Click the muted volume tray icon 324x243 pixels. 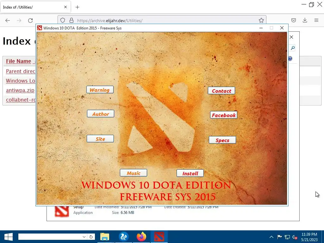[295, 237]
